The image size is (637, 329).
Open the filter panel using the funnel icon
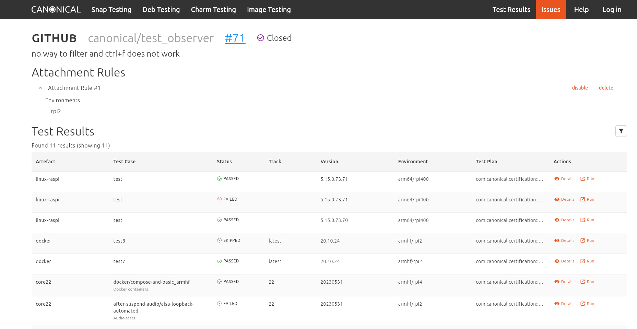[x=621, y=131]
